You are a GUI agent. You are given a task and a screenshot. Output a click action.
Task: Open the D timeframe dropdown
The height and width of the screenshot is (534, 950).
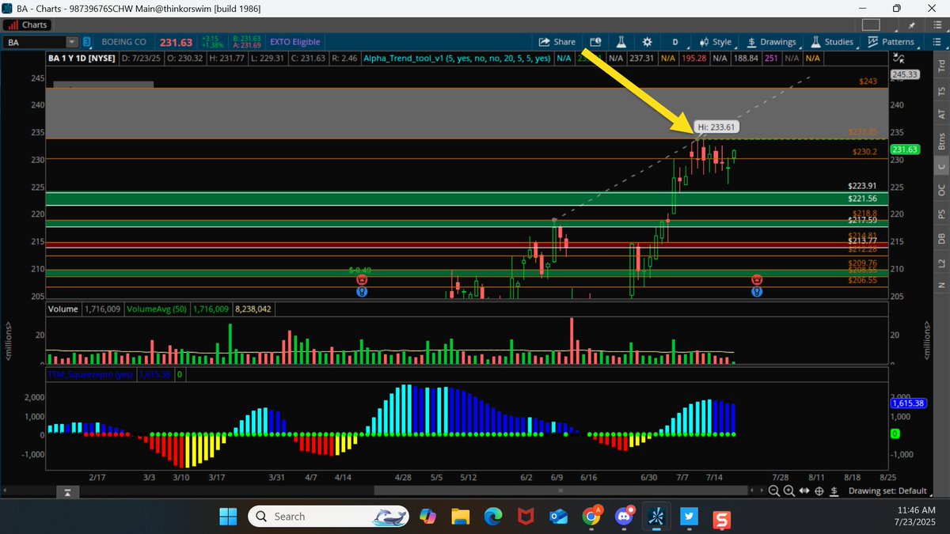point(675,41)
